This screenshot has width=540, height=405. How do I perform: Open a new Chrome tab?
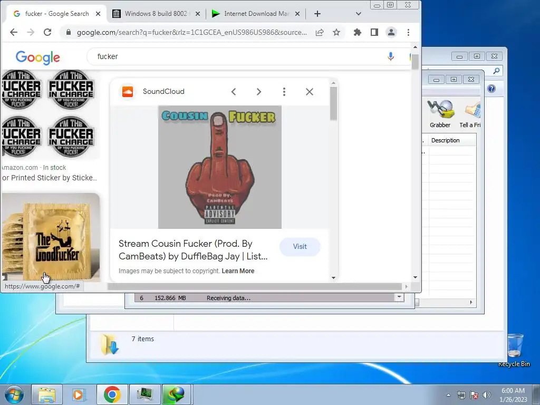pyautogui.click(x=317, y=14)
